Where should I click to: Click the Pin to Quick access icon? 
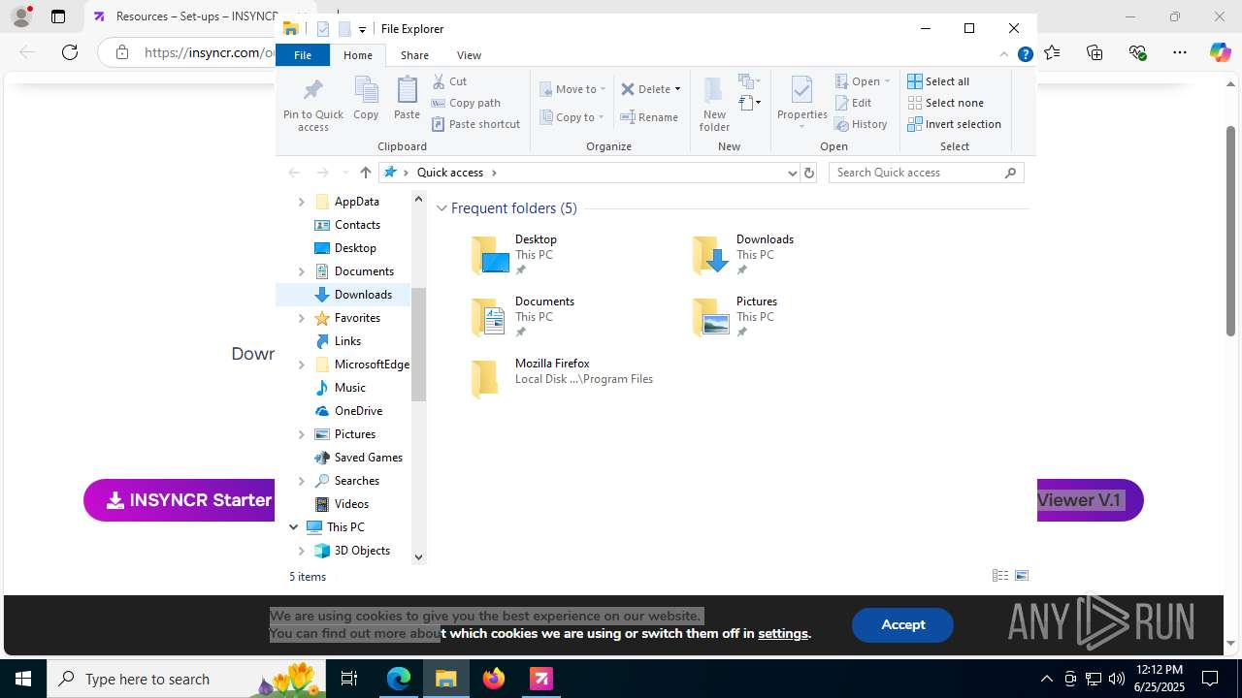click(312, 105)
